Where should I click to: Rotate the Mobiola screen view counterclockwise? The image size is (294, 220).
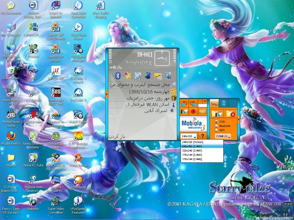point(184,103)
